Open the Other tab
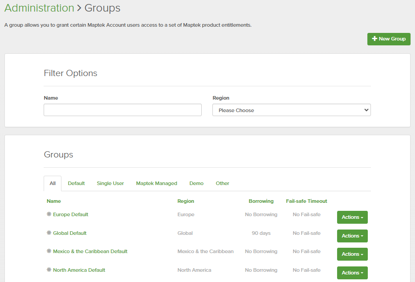 [x=223, y=183]
